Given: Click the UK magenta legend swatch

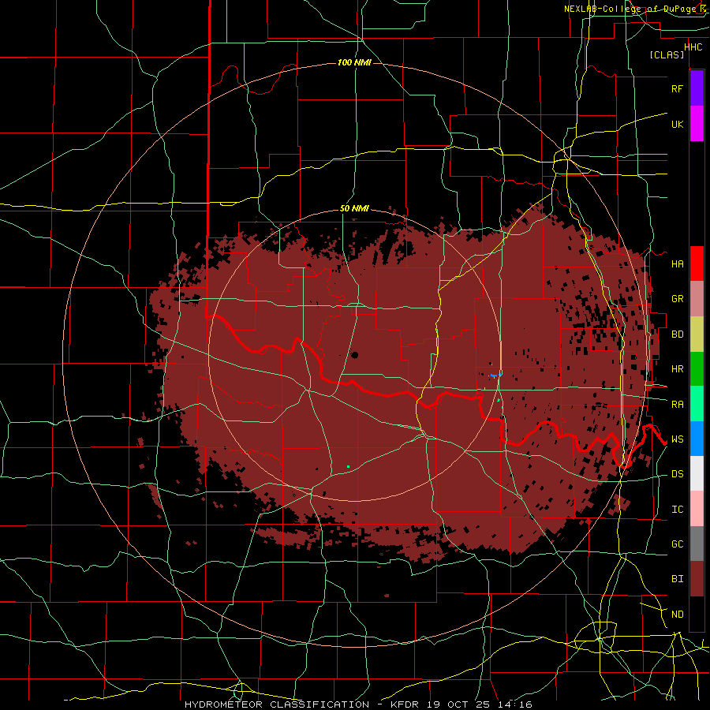Looking at the screenshot, I should (697, 124).
